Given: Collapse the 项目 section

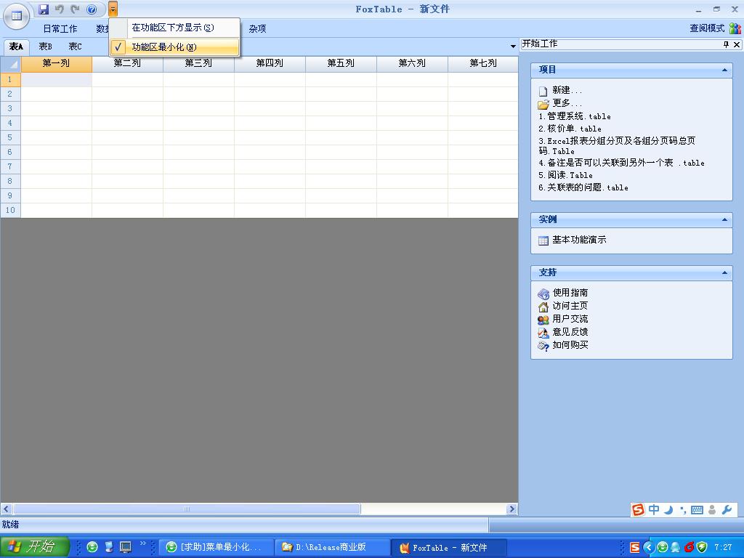Looking at the screenshot, I should coord(724,70).
